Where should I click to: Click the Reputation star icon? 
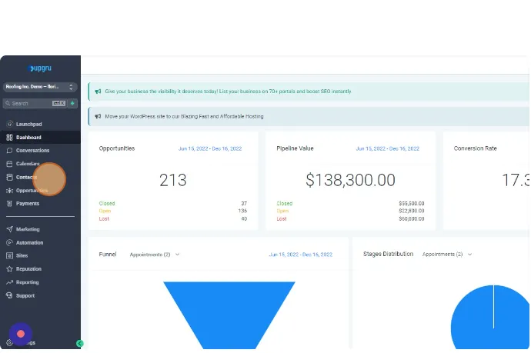click(9, 269)
